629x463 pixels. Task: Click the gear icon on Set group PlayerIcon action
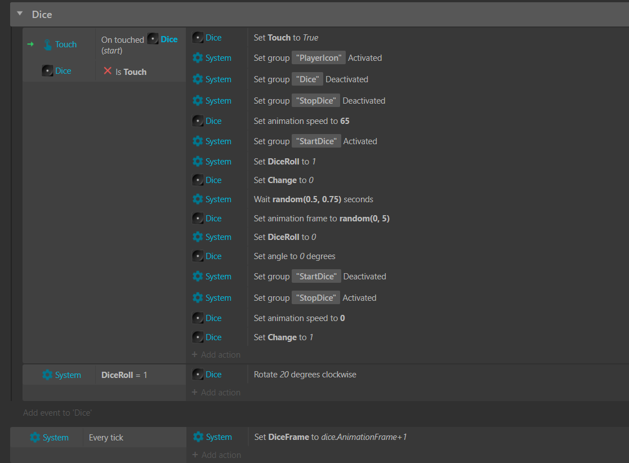click(198, 58)
